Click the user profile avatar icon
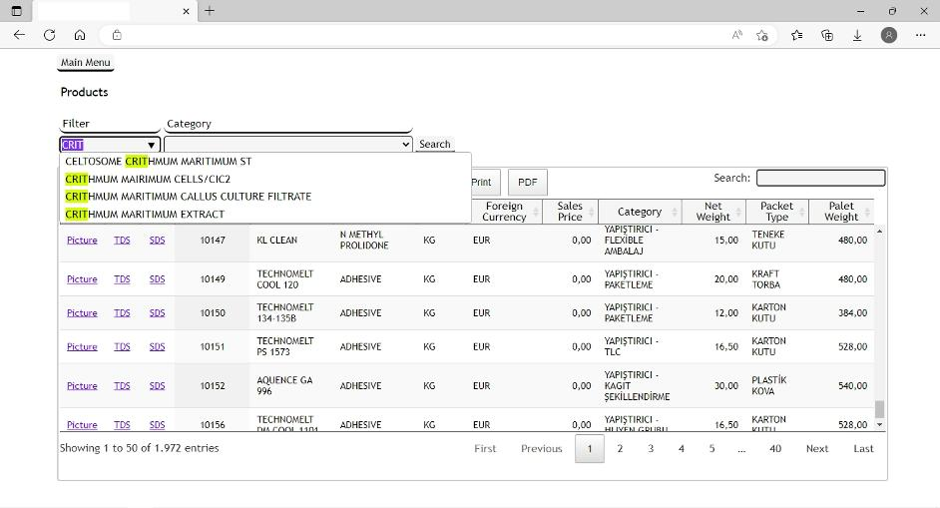This screenshot has width=940, height=508. pos(889,35)
